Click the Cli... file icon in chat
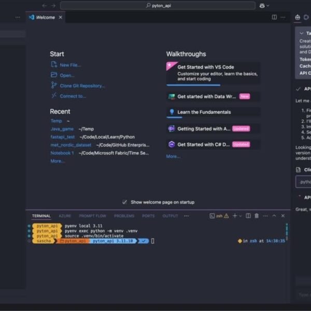The height and width of the screenshot is (311, 311). 298,170
